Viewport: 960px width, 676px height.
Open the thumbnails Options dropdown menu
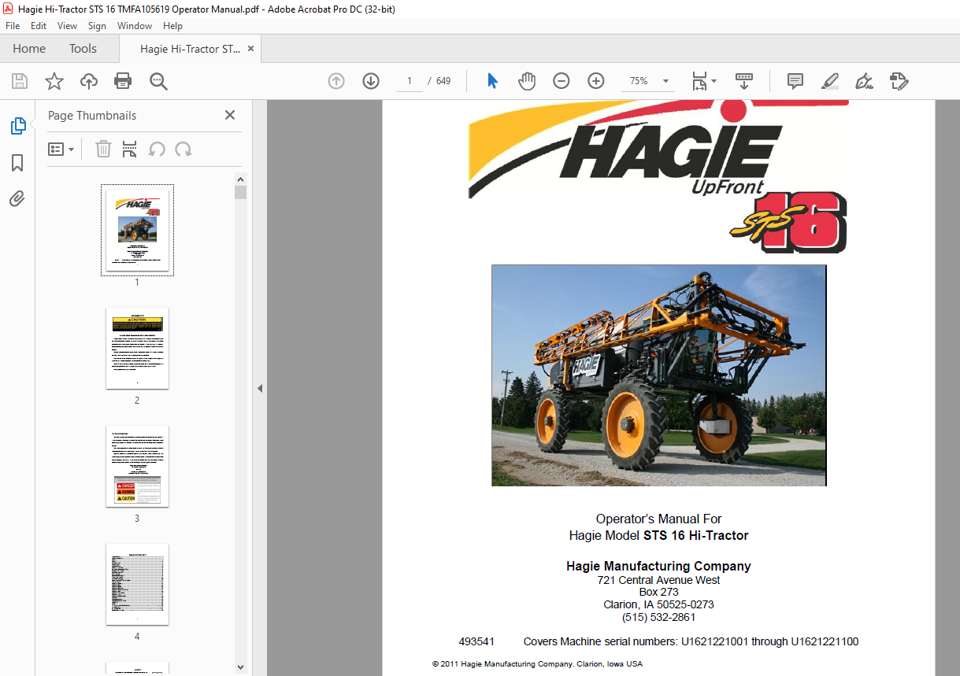61,149
